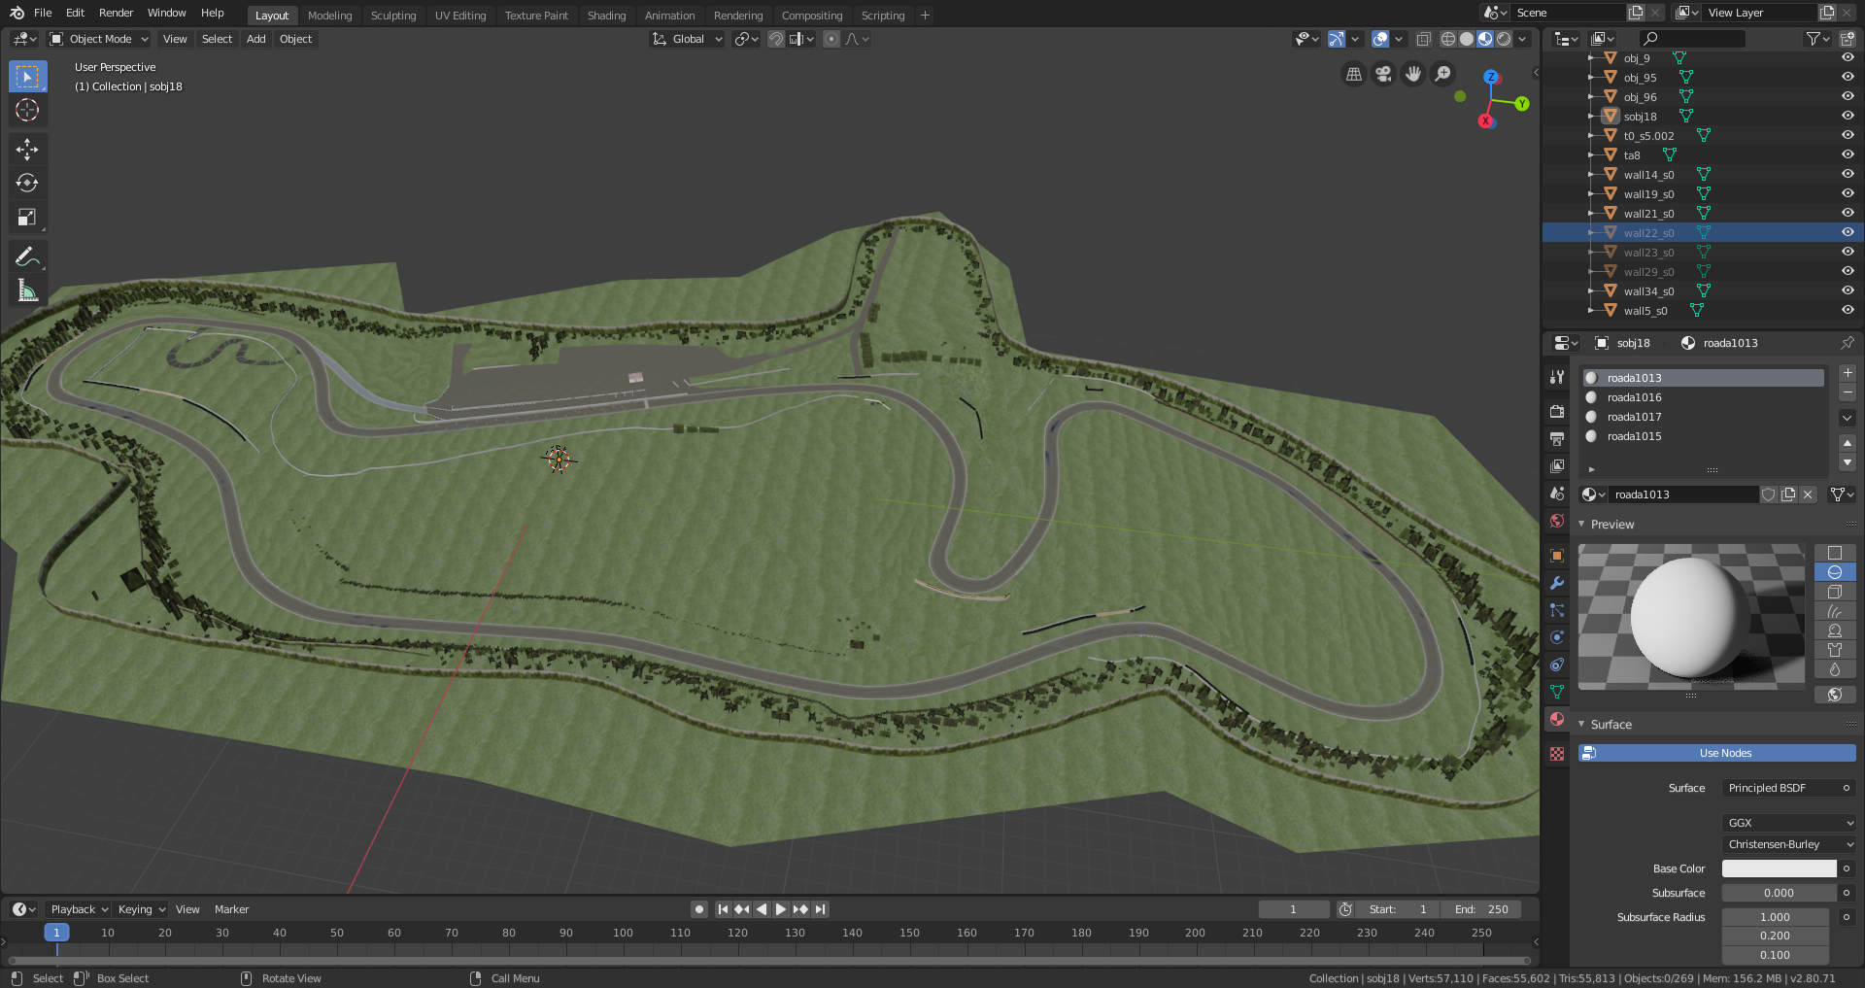Image resolution: width=1865 pixels, height=988 pixels.
Task: Hide the obj_96 object
Action: tap(1848, 96)
